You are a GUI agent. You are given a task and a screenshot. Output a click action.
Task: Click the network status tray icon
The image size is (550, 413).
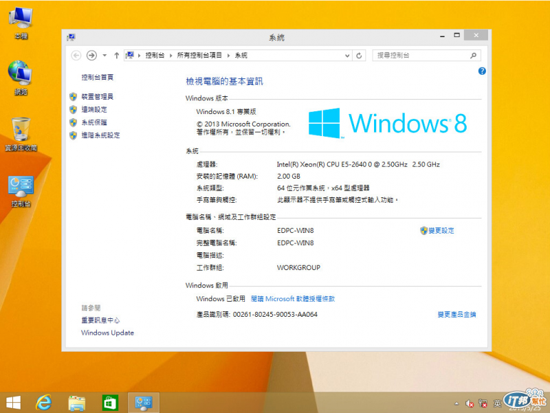click(x=483, y=403)
